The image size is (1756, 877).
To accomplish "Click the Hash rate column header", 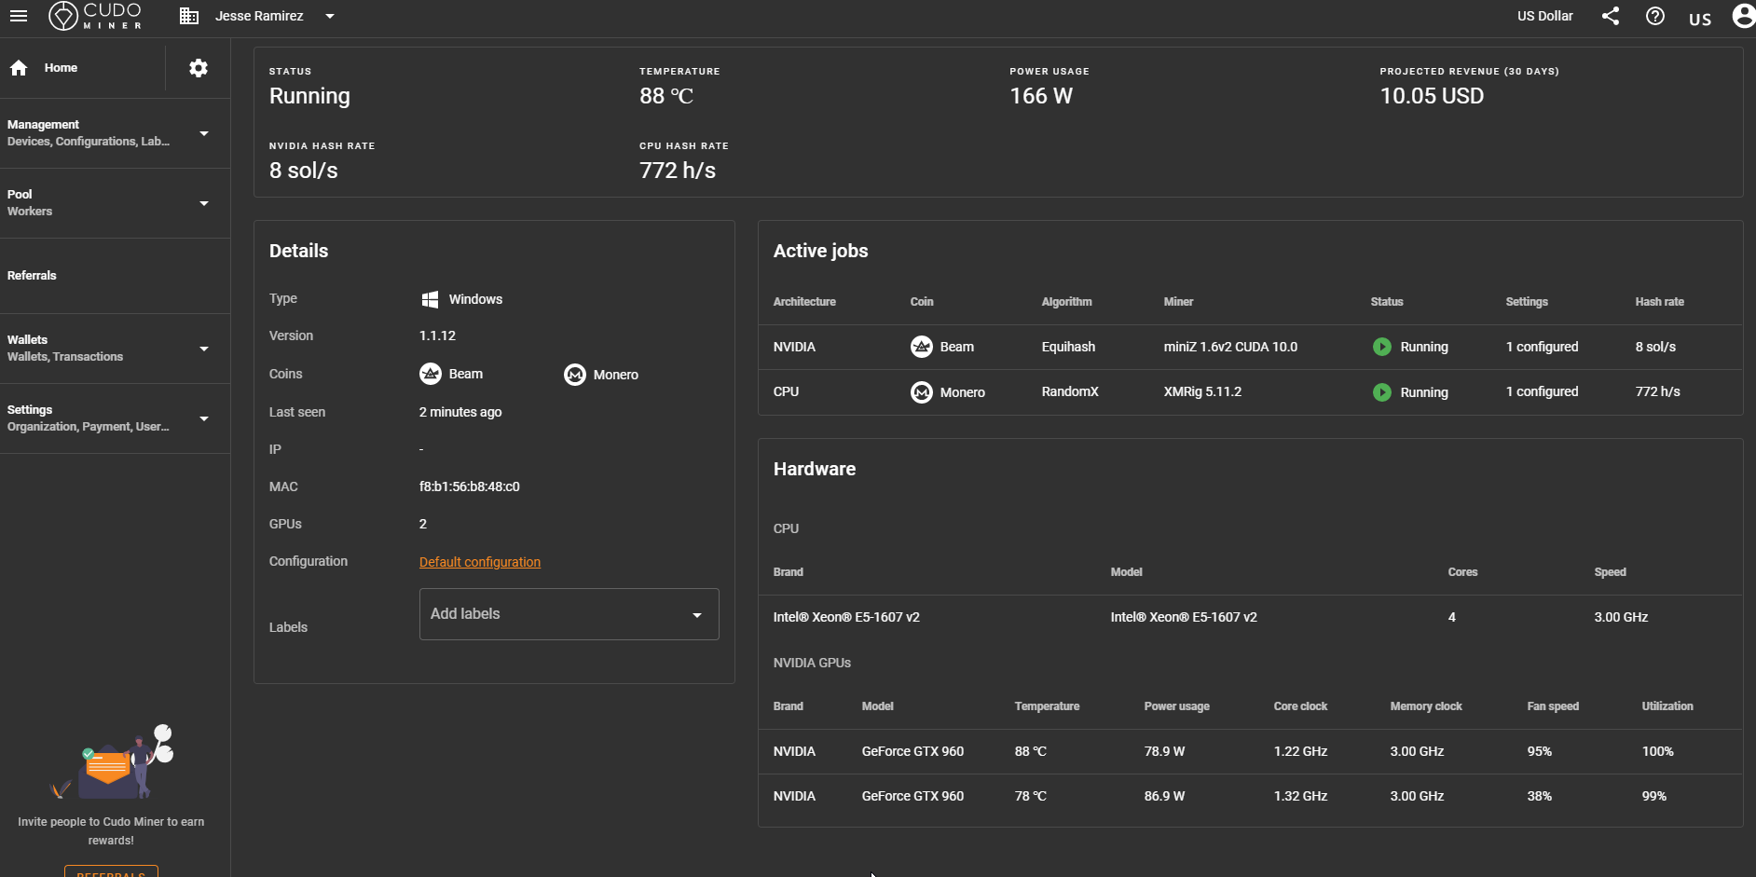I will 1659,302.
